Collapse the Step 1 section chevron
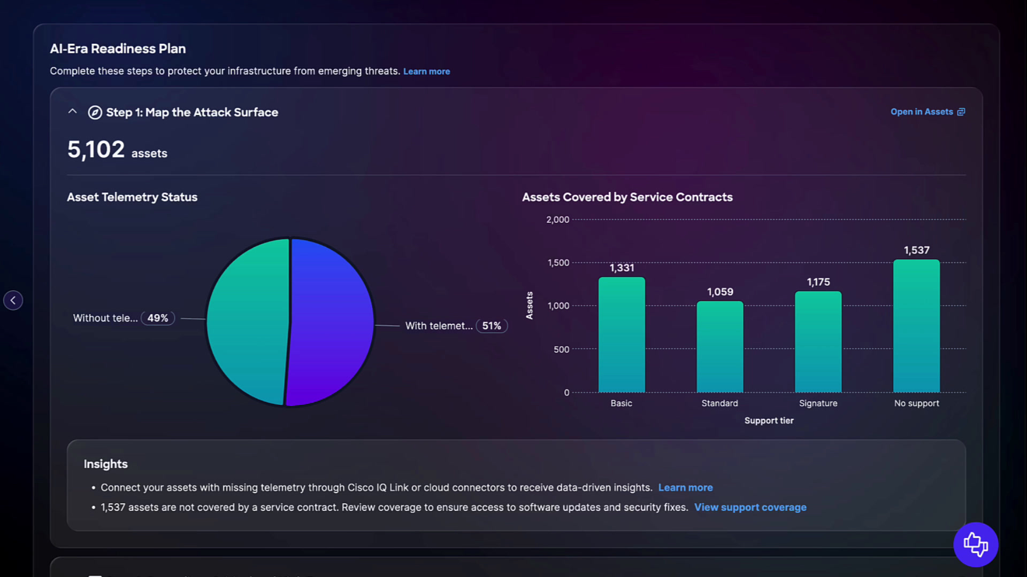This screenshot has width=1027, height=577. tap(73, 112)
